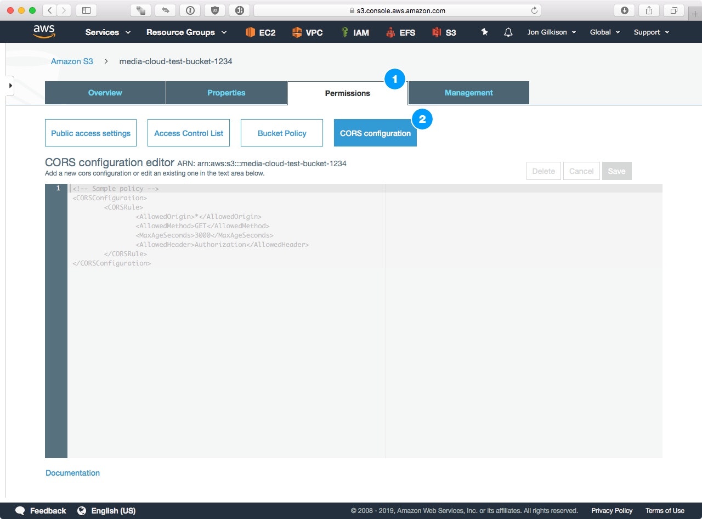Open Access Control List
This screenshot has height=519, width=702.
pyautogui.click(x=189, y=133)
